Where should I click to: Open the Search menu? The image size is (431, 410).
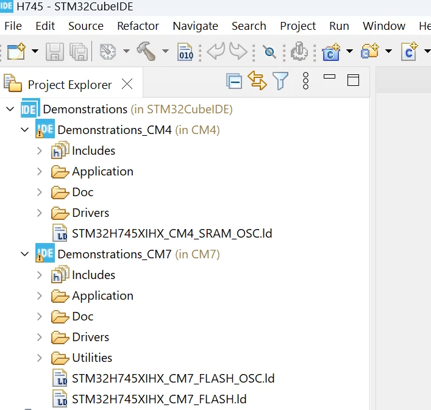point(249,26)
